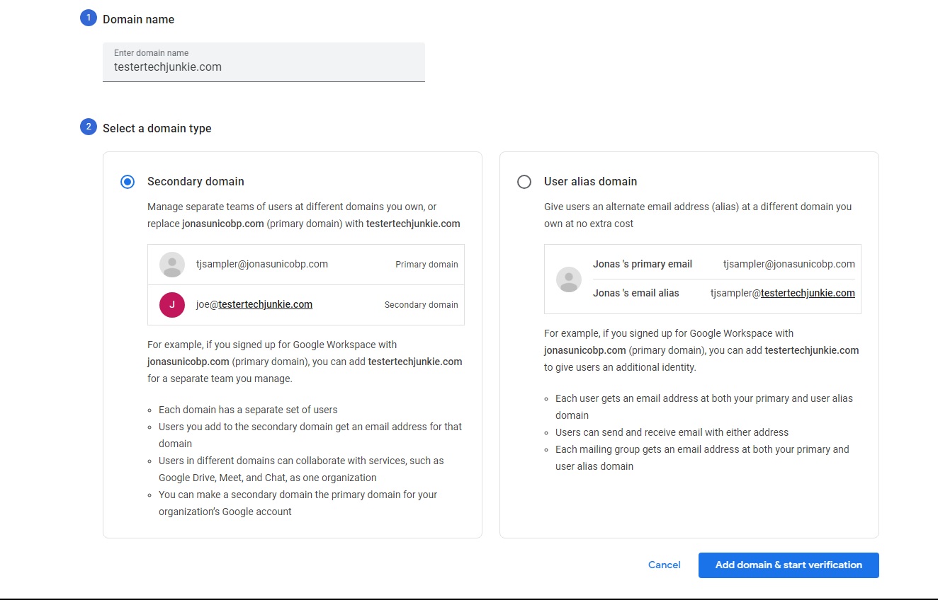Select the User alias domain radio button
Image resolution: width=938 pixels, height=600 pixels.
(524, 182)
